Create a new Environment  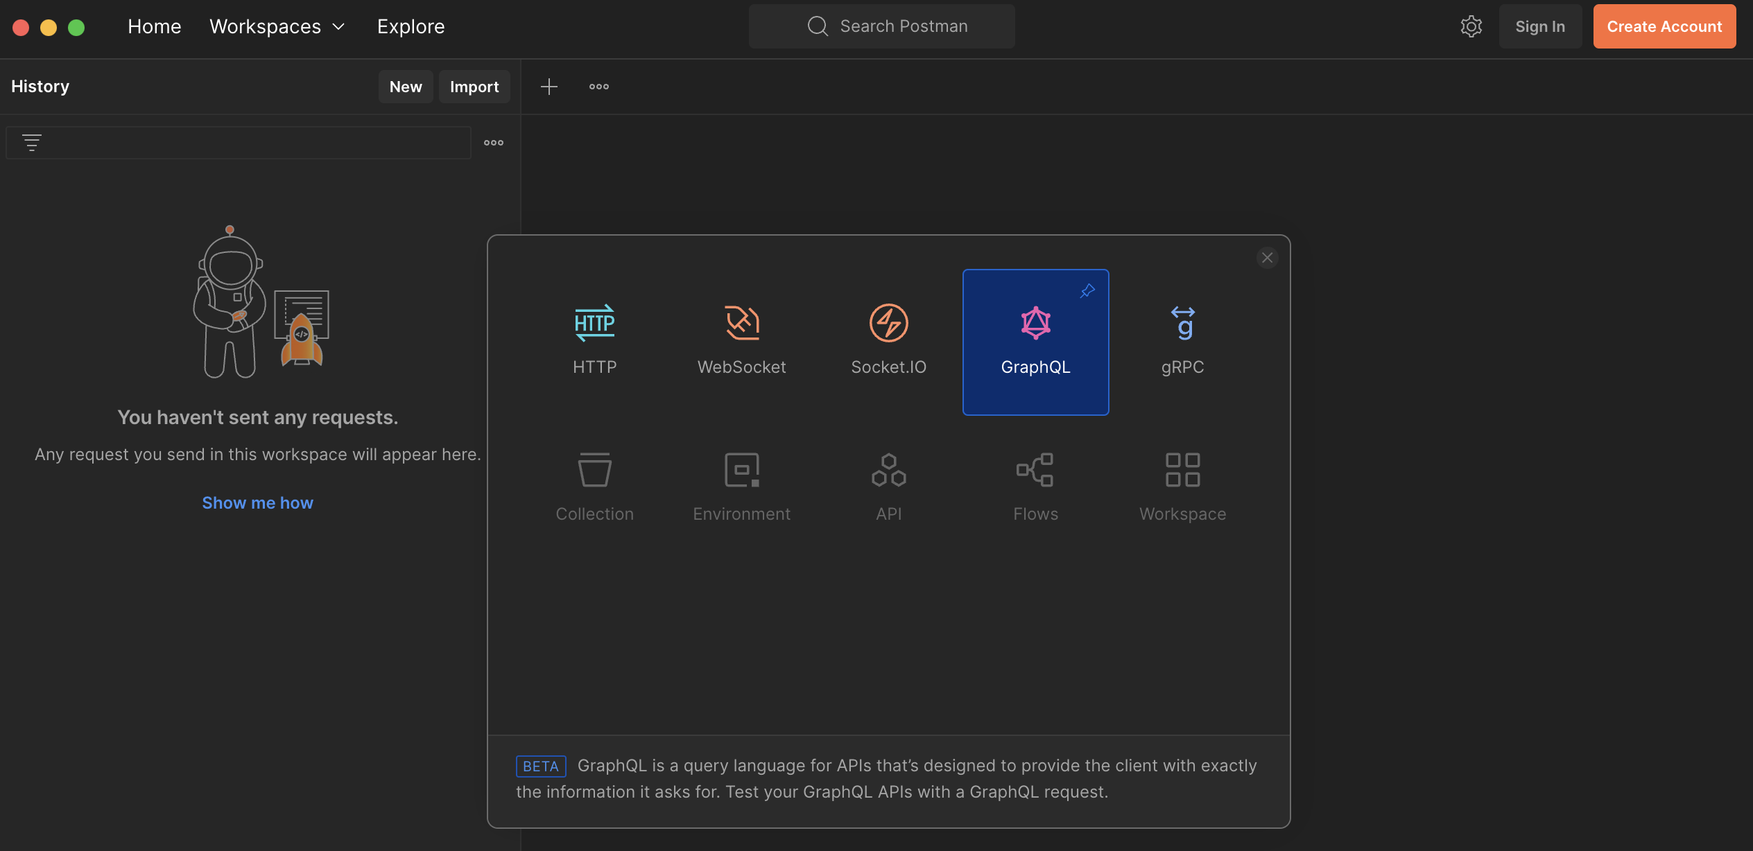tap(741, 471)
